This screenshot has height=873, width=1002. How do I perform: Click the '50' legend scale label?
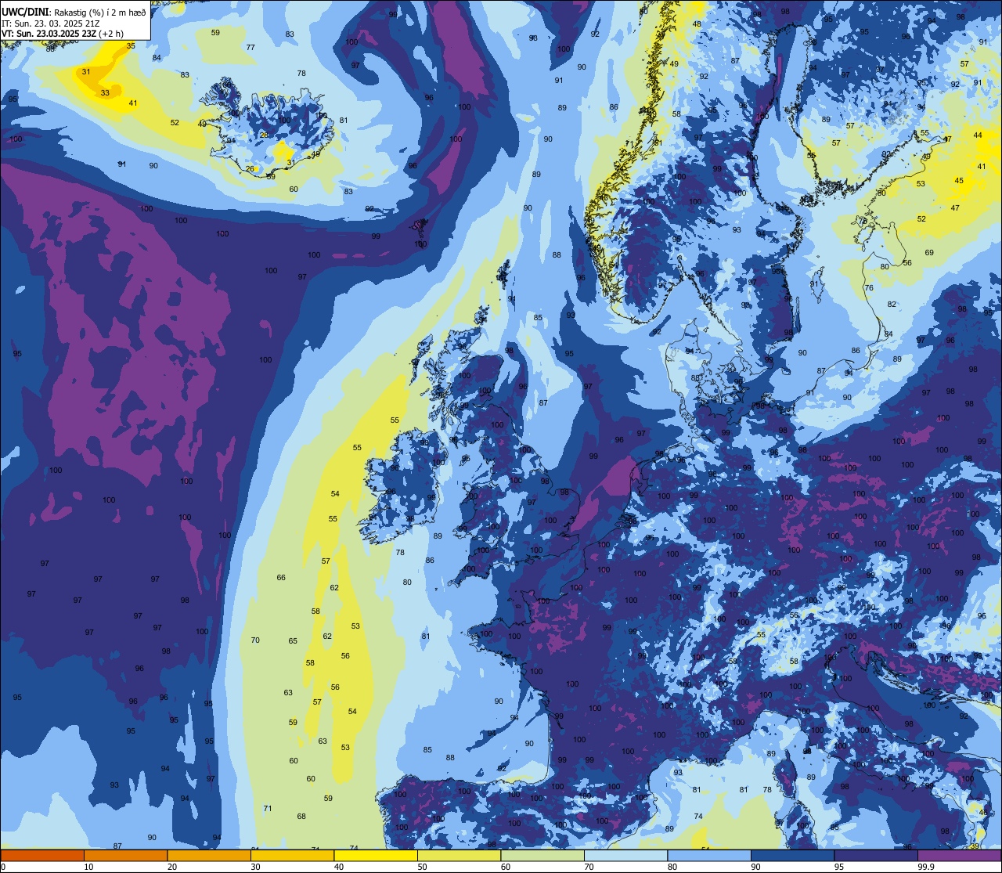(422, 867)
